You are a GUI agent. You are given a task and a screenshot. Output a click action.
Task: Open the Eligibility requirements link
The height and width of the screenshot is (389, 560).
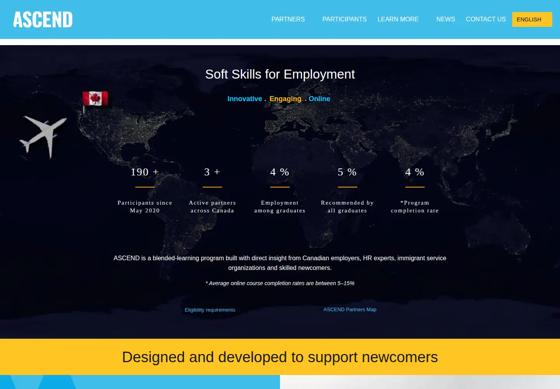click(x=210, y=310)
